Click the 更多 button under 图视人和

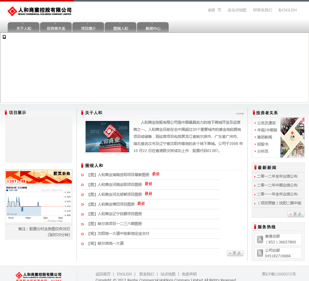tap(235, 253)
